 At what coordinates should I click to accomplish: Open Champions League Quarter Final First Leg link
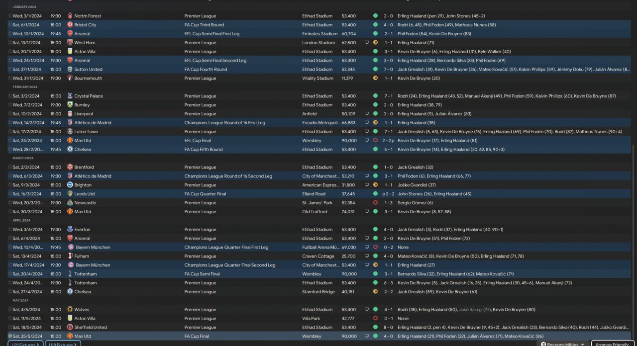click(x=226, y=247)
